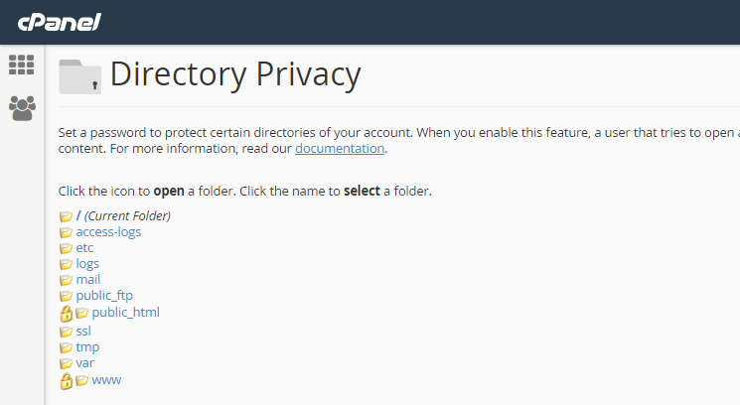Open the current folder icon
The width and height of the screenshot is (740, 405).
coord(66,216)
